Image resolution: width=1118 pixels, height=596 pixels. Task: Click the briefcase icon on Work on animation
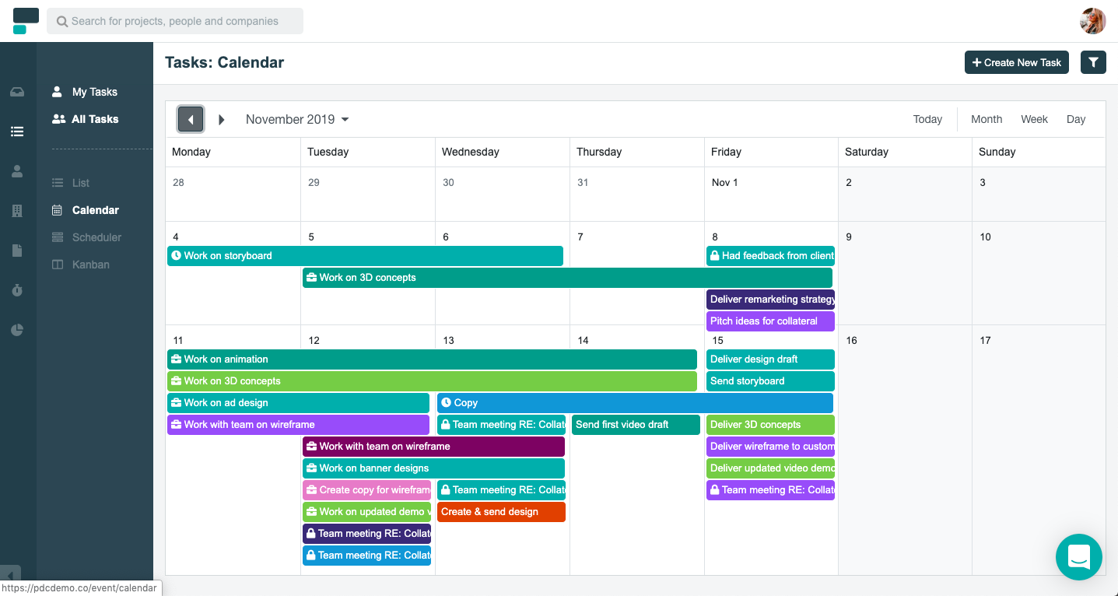pyautogui.click(x=176, y=359)
